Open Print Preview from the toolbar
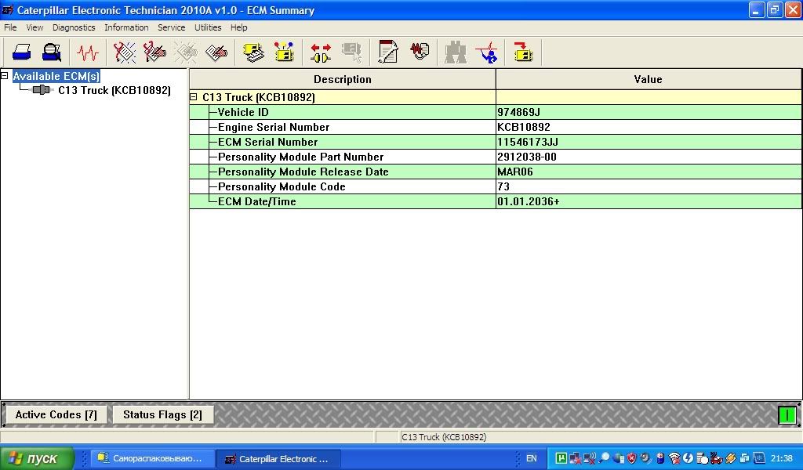Viewport: 803px width, 470px height. [x=52, y=52]
